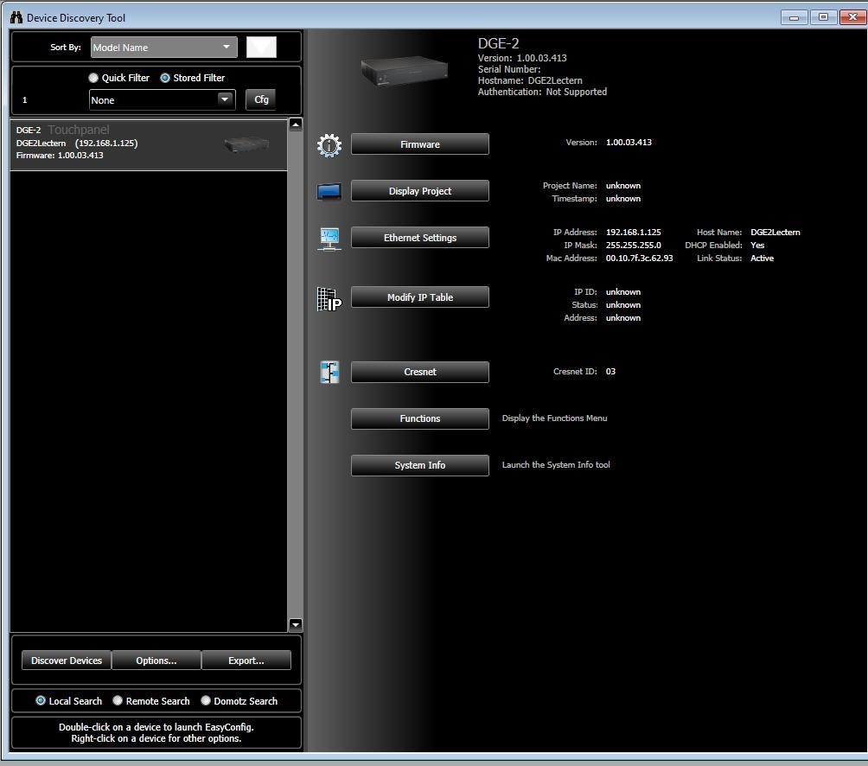
Task: Click the DGE-2 thumbnail in device list
Action: (x=246, y=145)
